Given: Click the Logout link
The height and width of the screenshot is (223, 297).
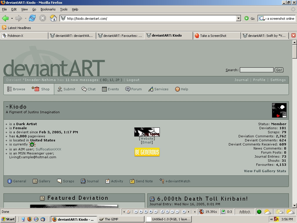Looking at the screenshot, I should tap(133, 80).
